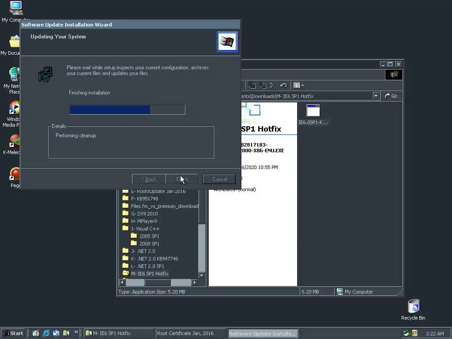Click the Move To folder toolbar icon
This screenshot has height=339, width=452.
[252, 85]
